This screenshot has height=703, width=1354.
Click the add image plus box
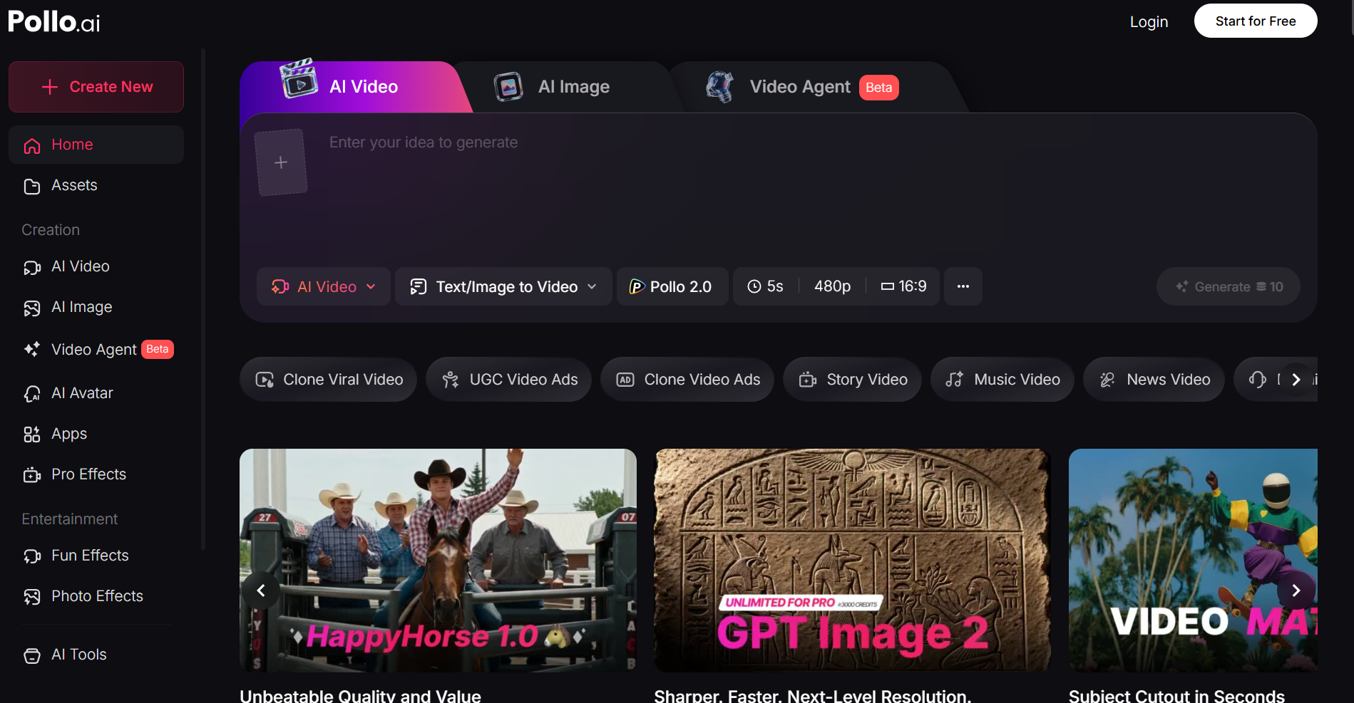(281, 162)
